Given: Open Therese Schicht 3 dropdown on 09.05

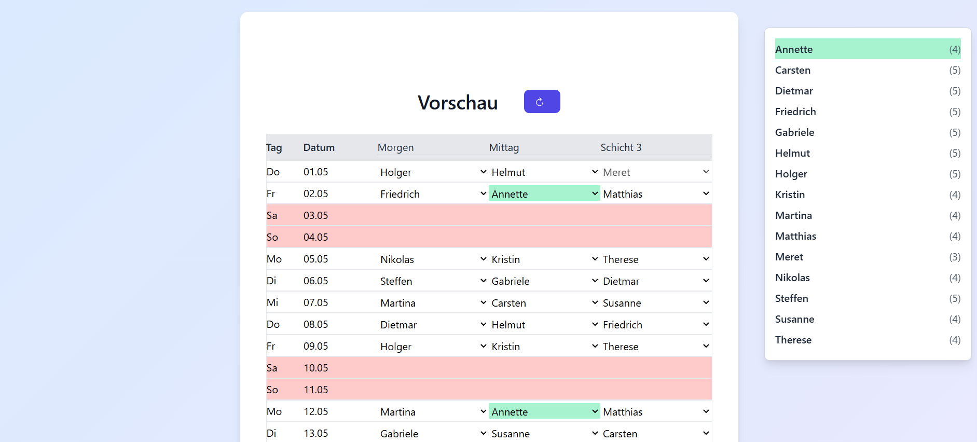Looking at the screenshot, I should pos(655,347).
